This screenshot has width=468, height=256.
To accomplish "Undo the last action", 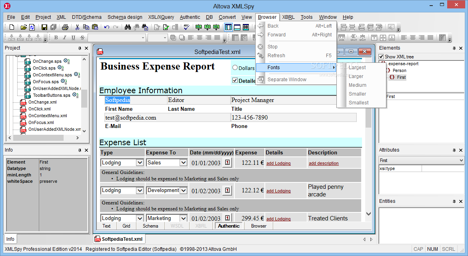I will click(107, 27).
